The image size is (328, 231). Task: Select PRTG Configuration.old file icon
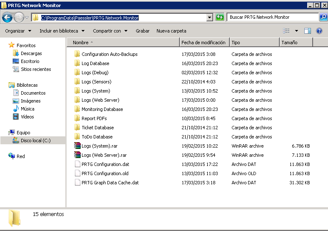pyautogui.click(x=77, y=173)
